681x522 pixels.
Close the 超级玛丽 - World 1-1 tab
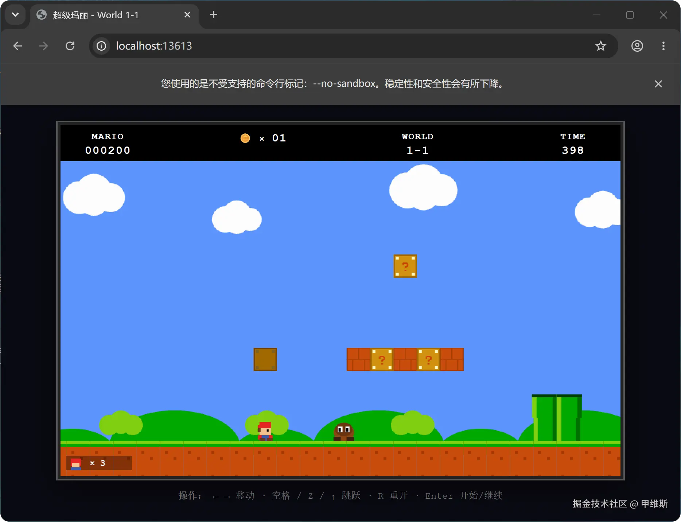(x=187, y=15)
